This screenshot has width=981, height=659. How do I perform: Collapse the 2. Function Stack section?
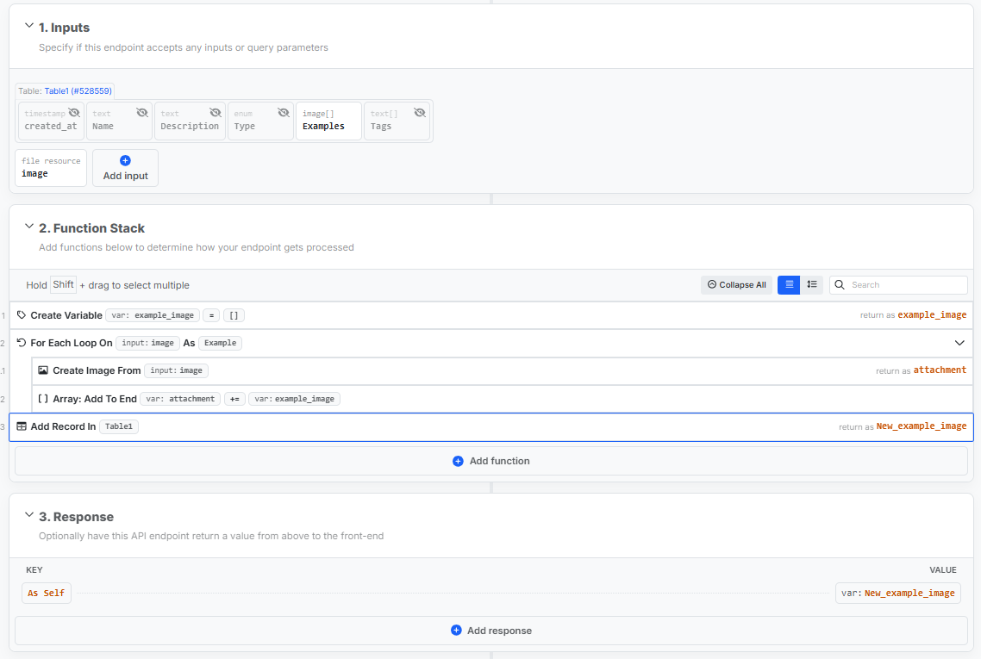(x=29, y=227)
